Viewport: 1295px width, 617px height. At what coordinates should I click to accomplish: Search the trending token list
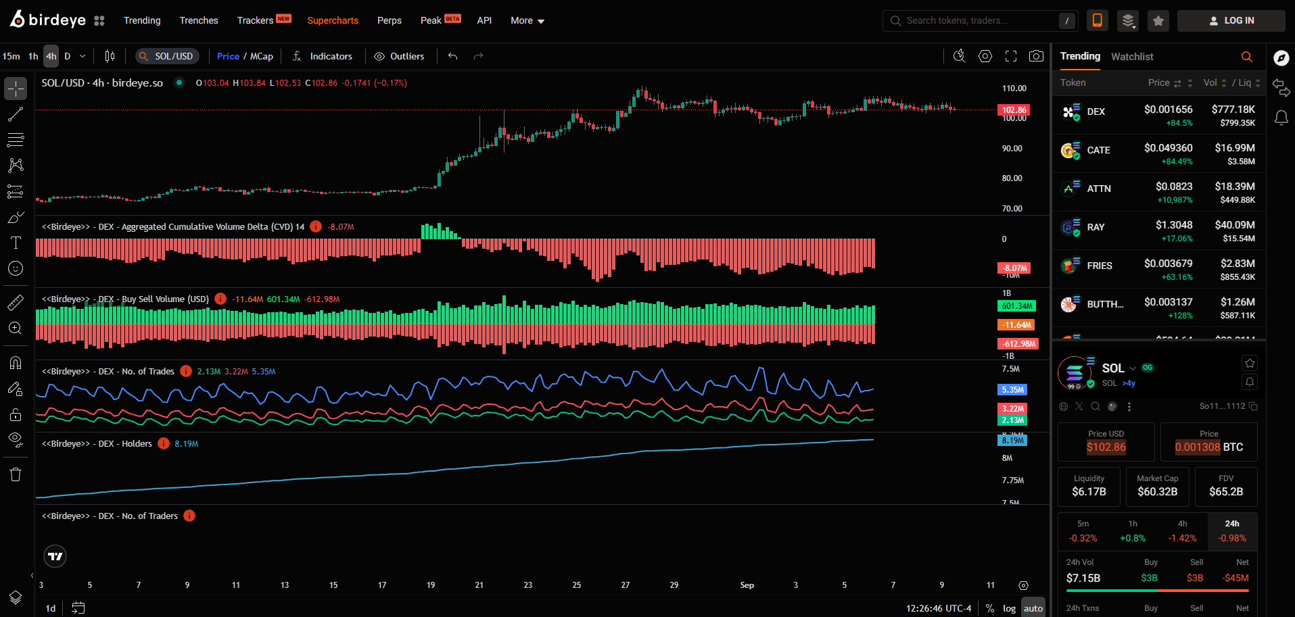1247,57
